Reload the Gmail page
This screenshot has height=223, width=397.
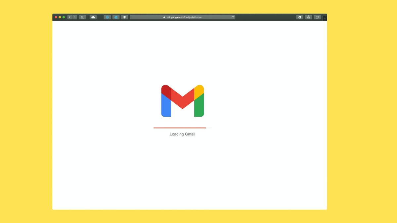233,17
